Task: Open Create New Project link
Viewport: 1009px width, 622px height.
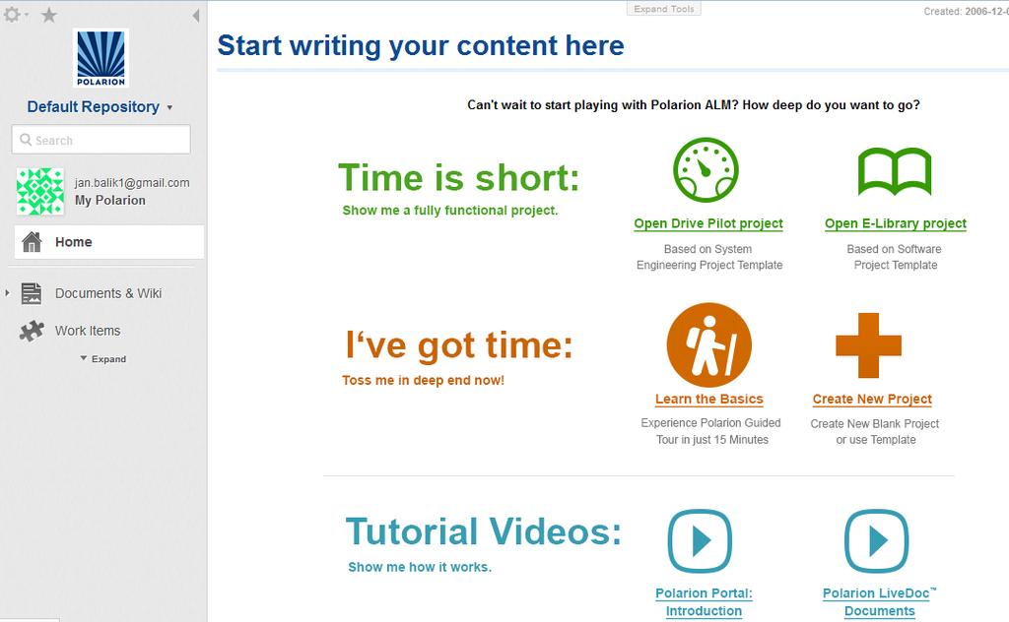Action: [x=872, y=399]
